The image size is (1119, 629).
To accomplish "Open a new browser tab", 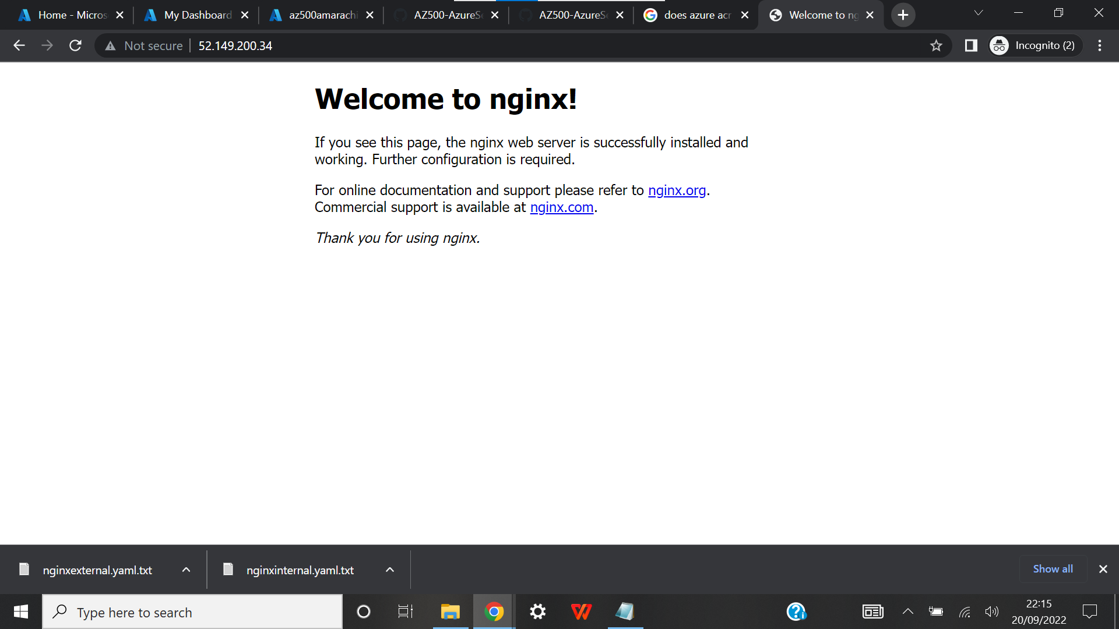I will tap(902, 15).
